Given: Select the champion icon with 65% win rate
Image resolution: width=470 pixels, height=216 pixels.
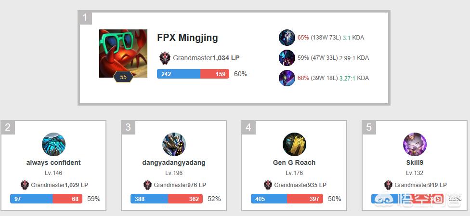Looking at the screenshot, I should pyautogui.click(x=287, y=38).
